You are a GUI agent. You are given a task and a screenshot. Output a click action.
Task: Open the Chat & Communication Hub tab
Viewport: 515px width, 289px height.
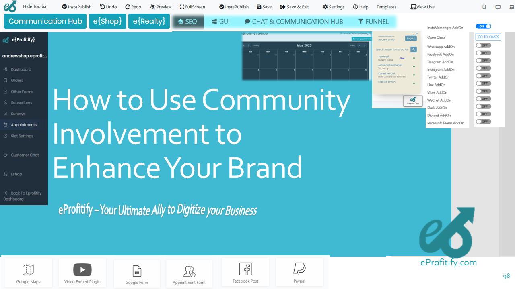294,22
